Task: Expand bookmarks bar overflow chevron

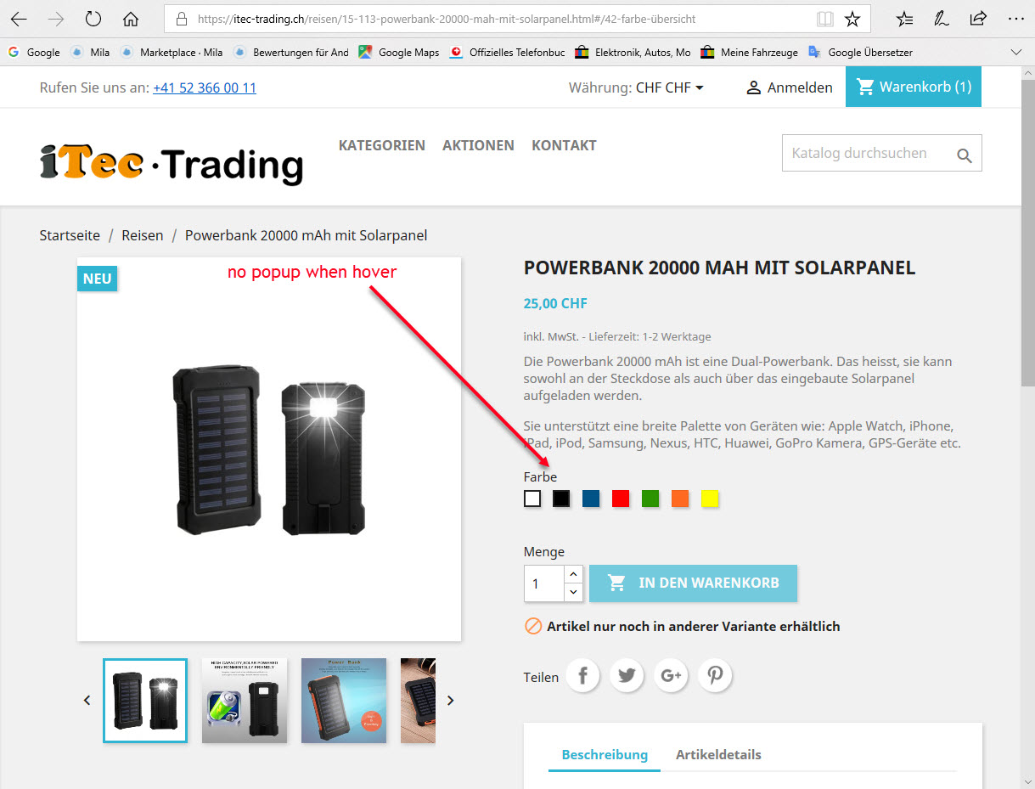Action: tap(1016, 52)
